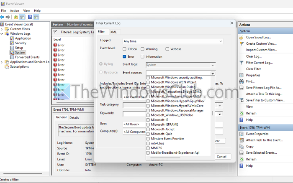293x183 pixels.
Task: Check Microsoft Windows security auditing source
Action: tap(148, 77)
